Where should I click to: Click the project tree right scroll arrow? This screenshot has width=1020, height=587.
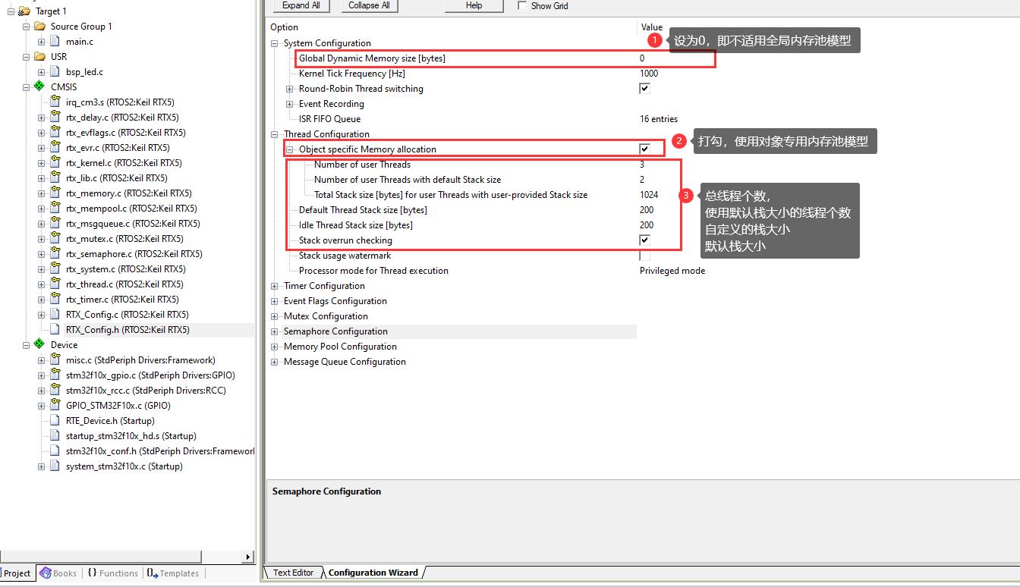tap(247, 557)
